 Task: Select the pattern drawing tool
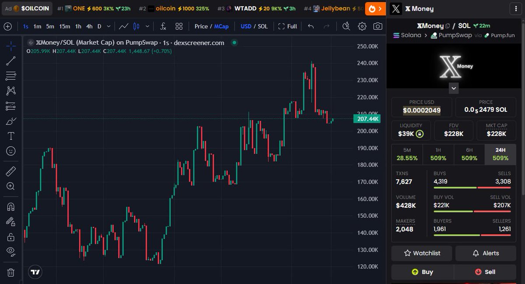11,91
